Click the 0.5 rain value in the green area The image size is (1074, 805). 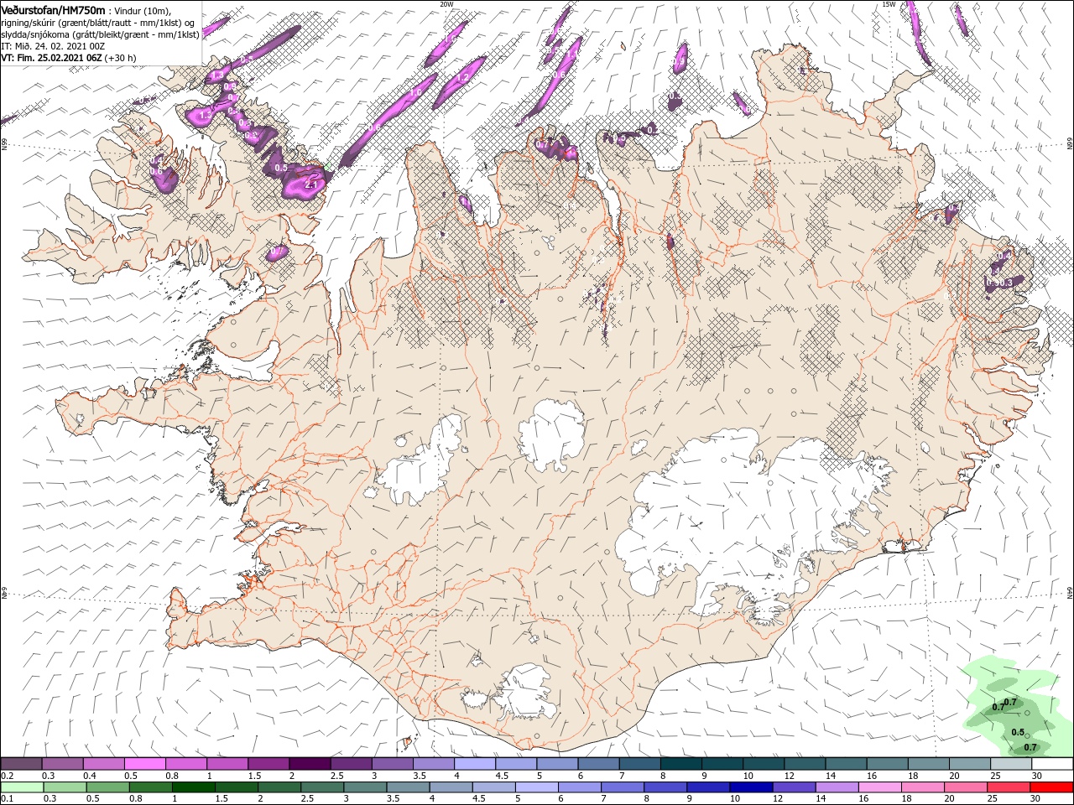(1018, 732)
